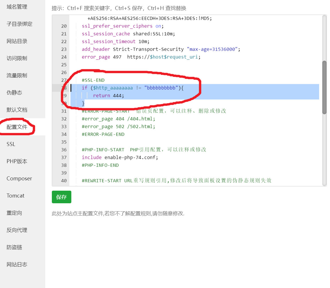Click the #SSL-END comment line
The width and height of the screenshot is (330, 288).
93,80
